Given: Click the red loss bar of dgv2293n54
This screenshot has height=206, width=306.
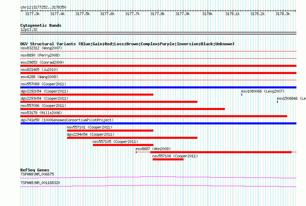Looking at the screenshot, I should 109,102.
